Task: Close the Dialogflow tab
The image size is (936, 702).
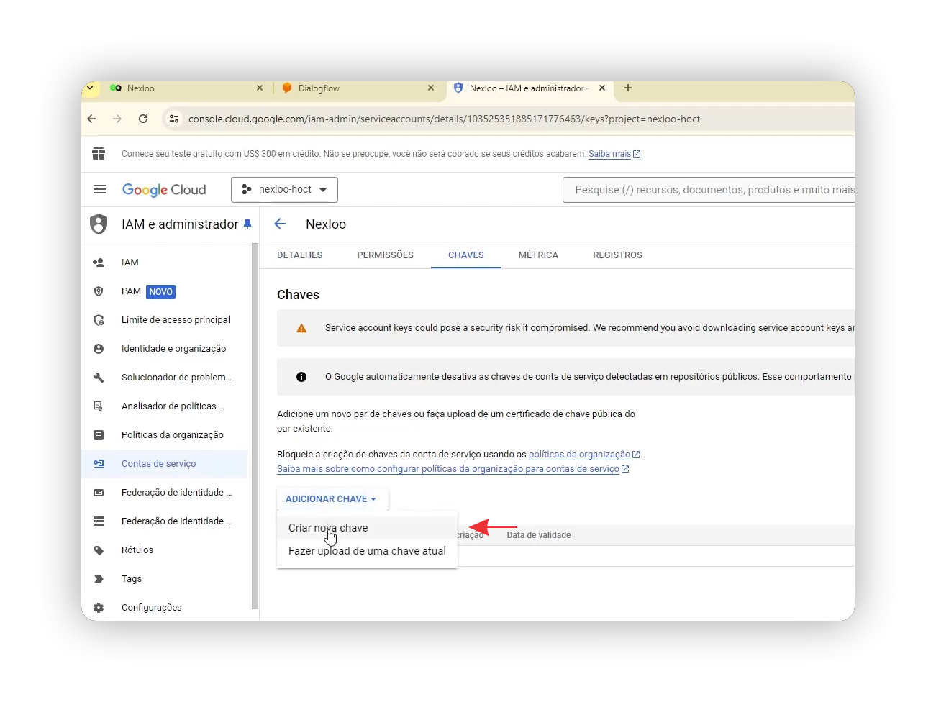Action: point(431,88)
